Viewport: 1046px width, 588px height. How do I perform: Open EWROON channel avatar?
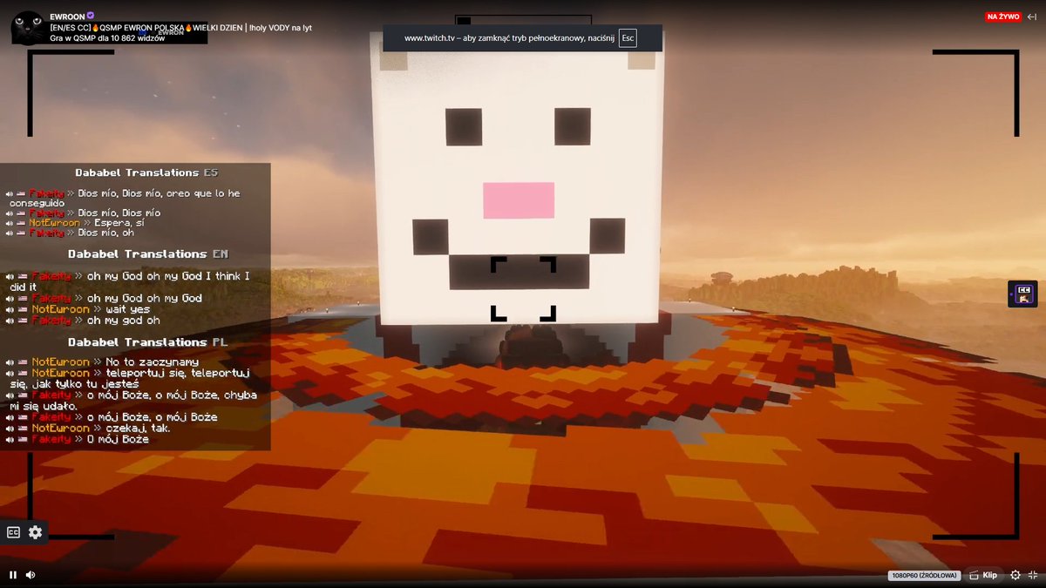(x=28, y=28)
